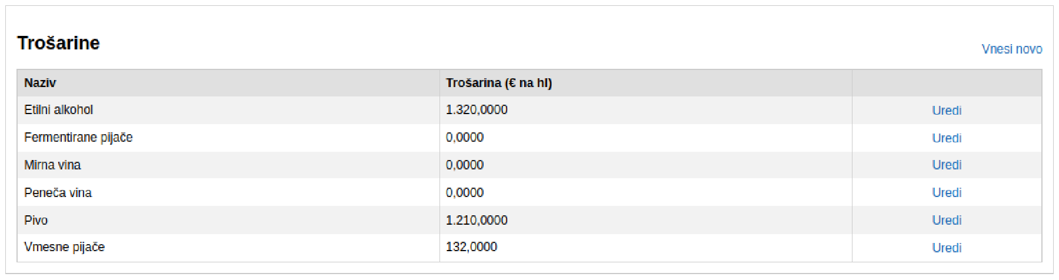This screenshot has width=1059, height=280.
Task: Open Uredi for Peneča vina
Action: click(x=946, y=193)
